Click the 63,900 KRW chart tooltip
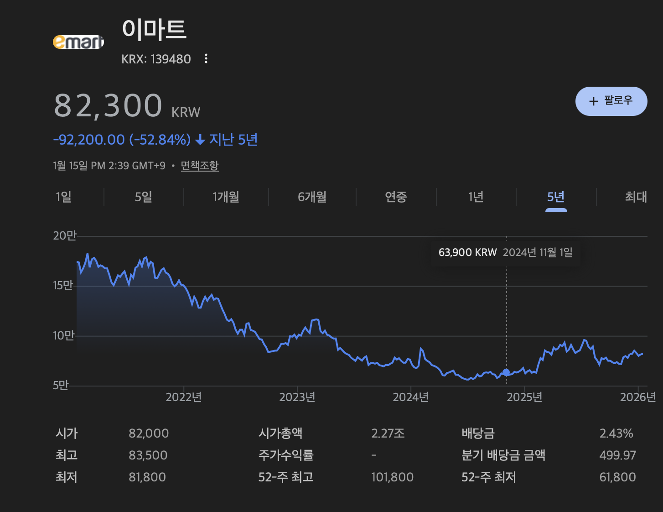663x512 pixels. click(x=505, y=252)
